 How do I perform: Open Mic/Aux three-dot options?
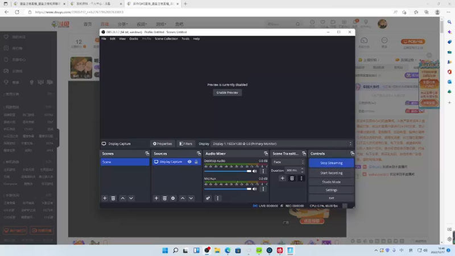pos(263,189)
